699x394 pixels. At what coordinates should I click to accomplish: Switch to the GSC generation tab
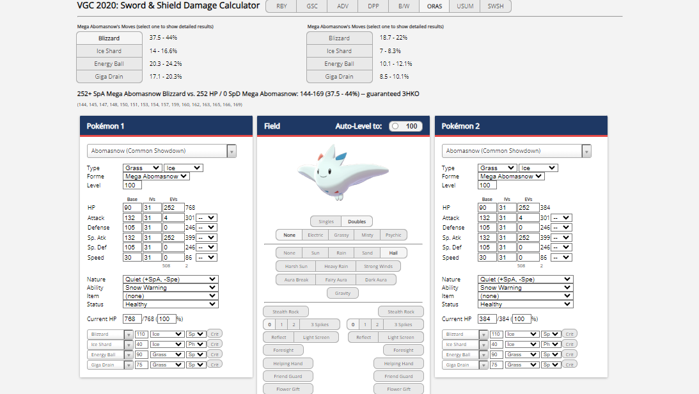tap(312, 6)
